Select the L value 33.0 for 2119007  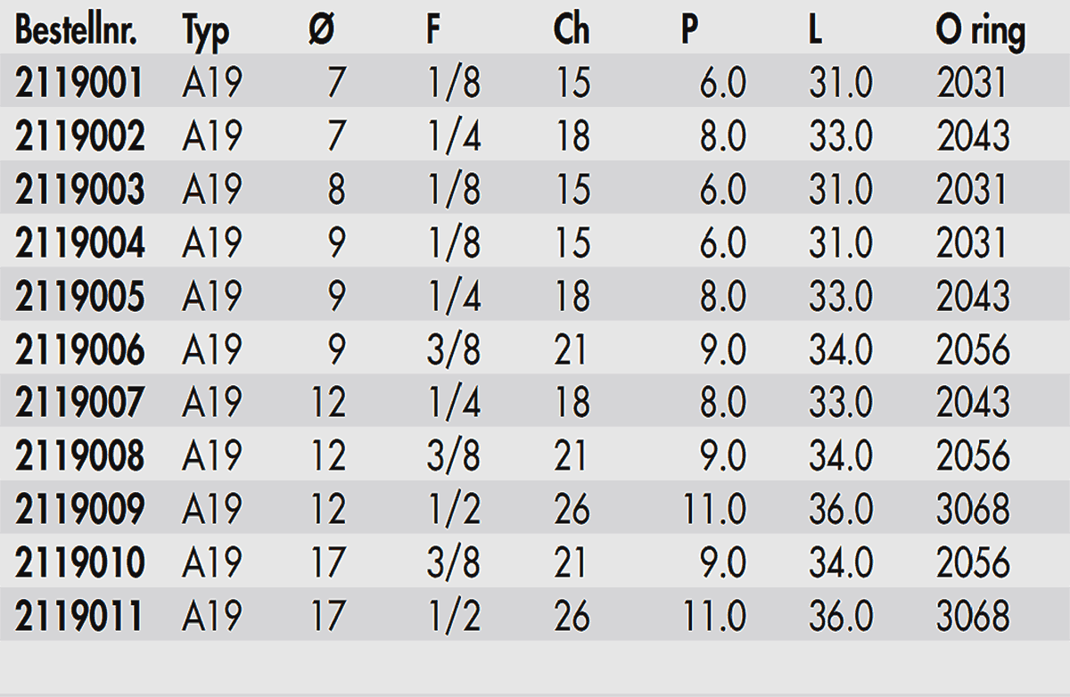click(x=841, y=404)
